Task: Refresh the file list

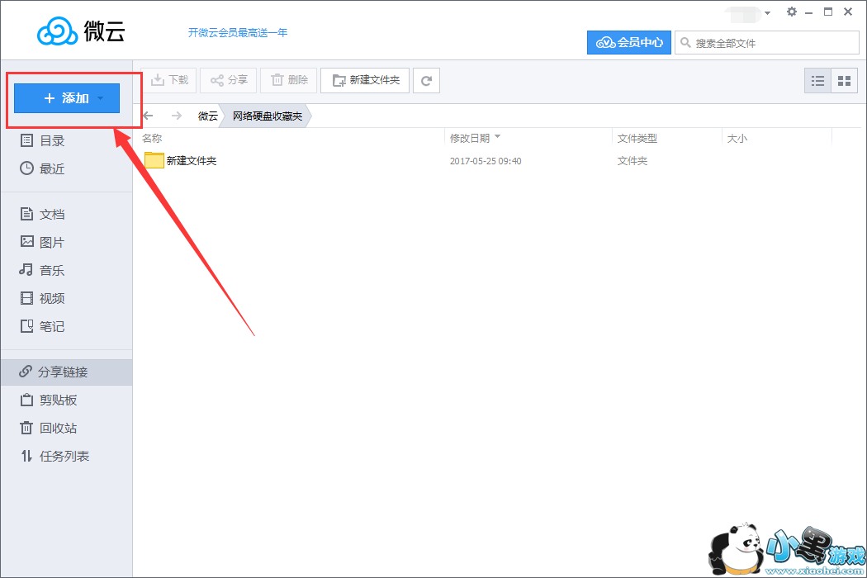Action: [426, 81]
